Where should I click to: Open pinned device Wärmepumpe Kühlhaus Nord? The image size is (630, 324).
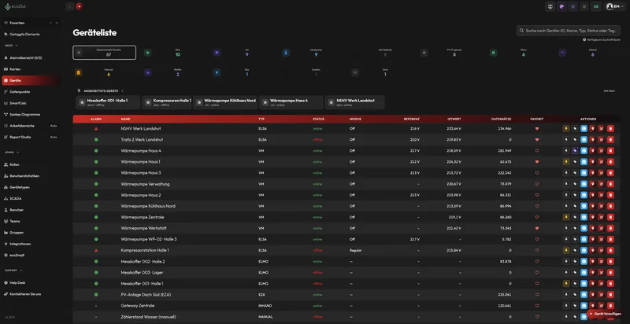pyautogui.click(x=226, y=102)
